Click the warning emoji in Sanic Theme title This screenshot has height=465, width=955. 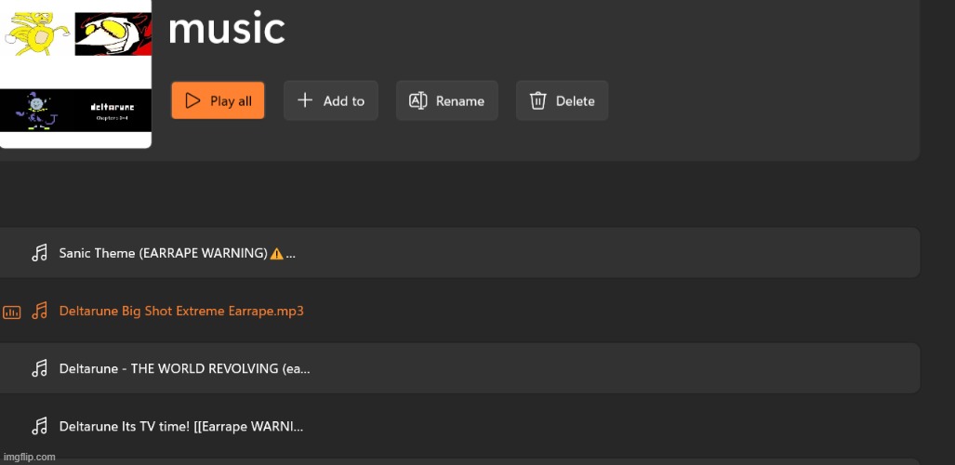click(x=276, y=253)
